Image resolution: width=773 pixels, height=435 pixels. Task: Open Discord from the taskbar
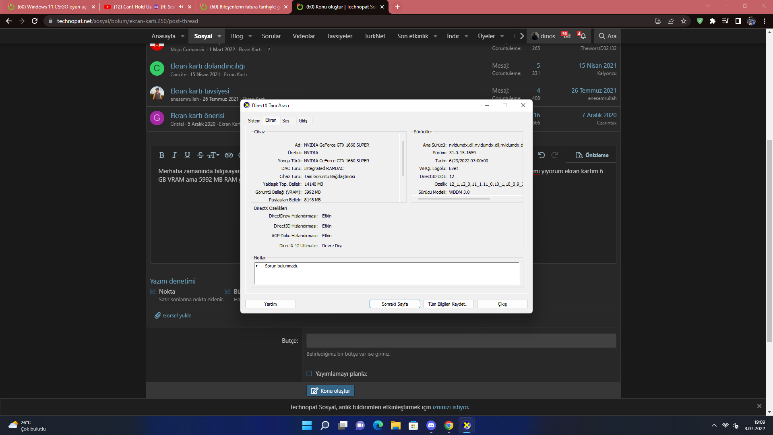click(x=431, y=425)
